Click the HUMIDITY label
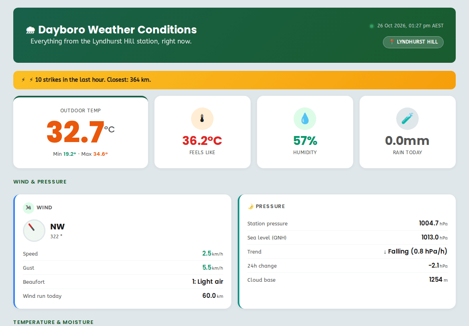The width and height of the screenshot is (469, 326). coord(305,153)
